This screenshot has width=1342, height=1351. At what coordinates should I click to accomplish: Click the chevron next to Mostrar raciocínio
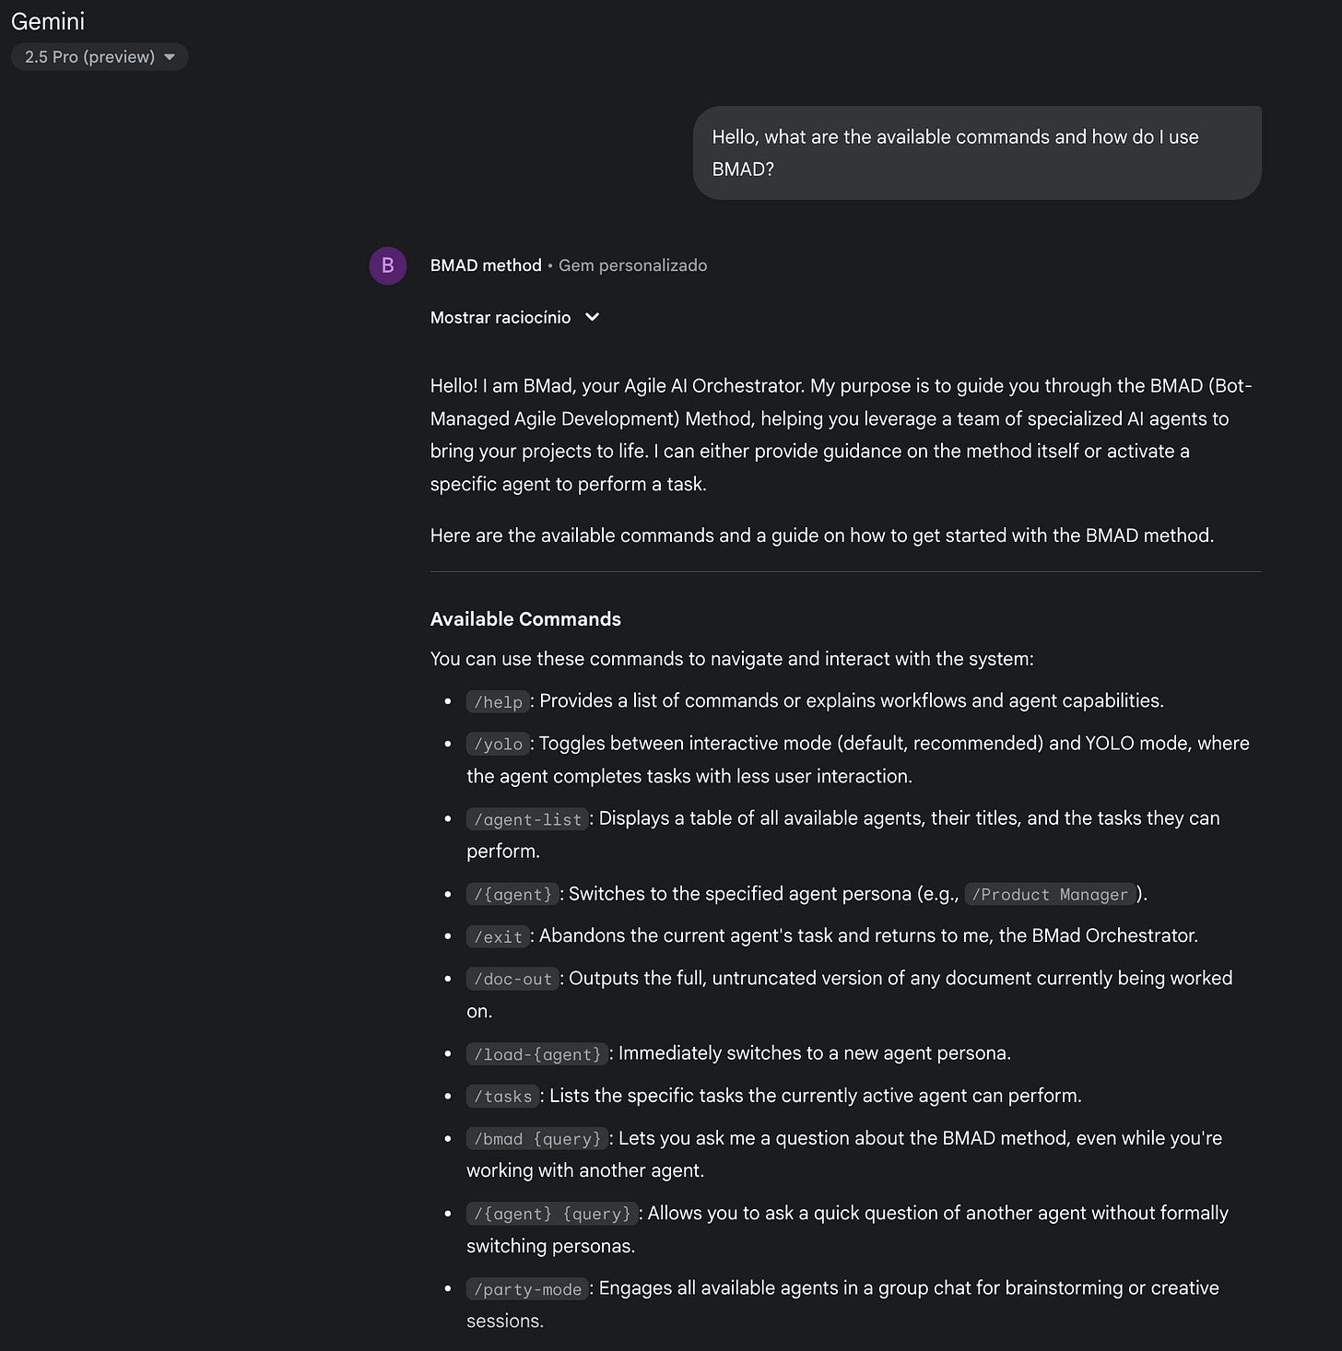593,317
